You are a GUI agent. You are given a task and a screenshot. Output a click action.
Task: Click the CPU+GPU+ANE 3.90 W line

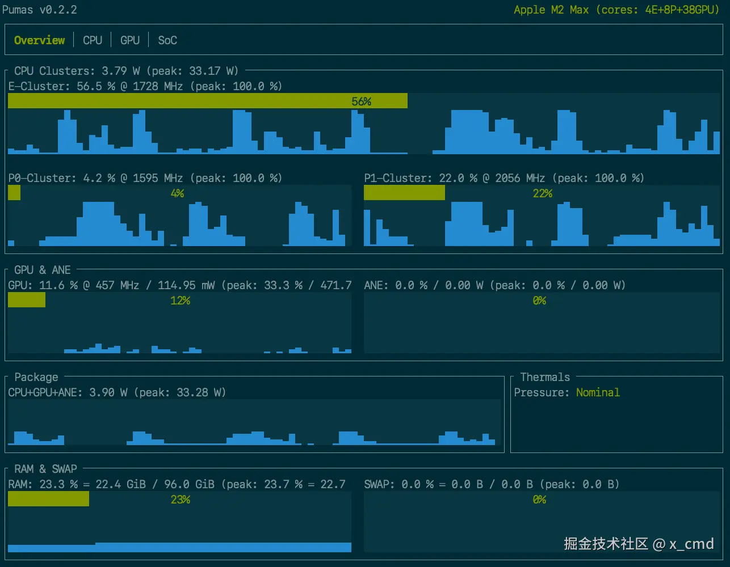click(117, 392)
